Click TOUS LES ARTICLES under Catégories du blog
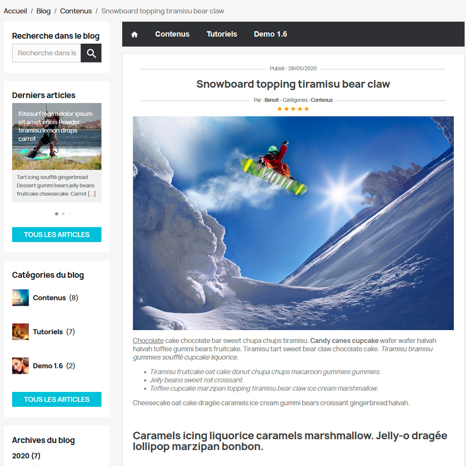The height and width of the screenshot is (466, 466). (57, 399)
